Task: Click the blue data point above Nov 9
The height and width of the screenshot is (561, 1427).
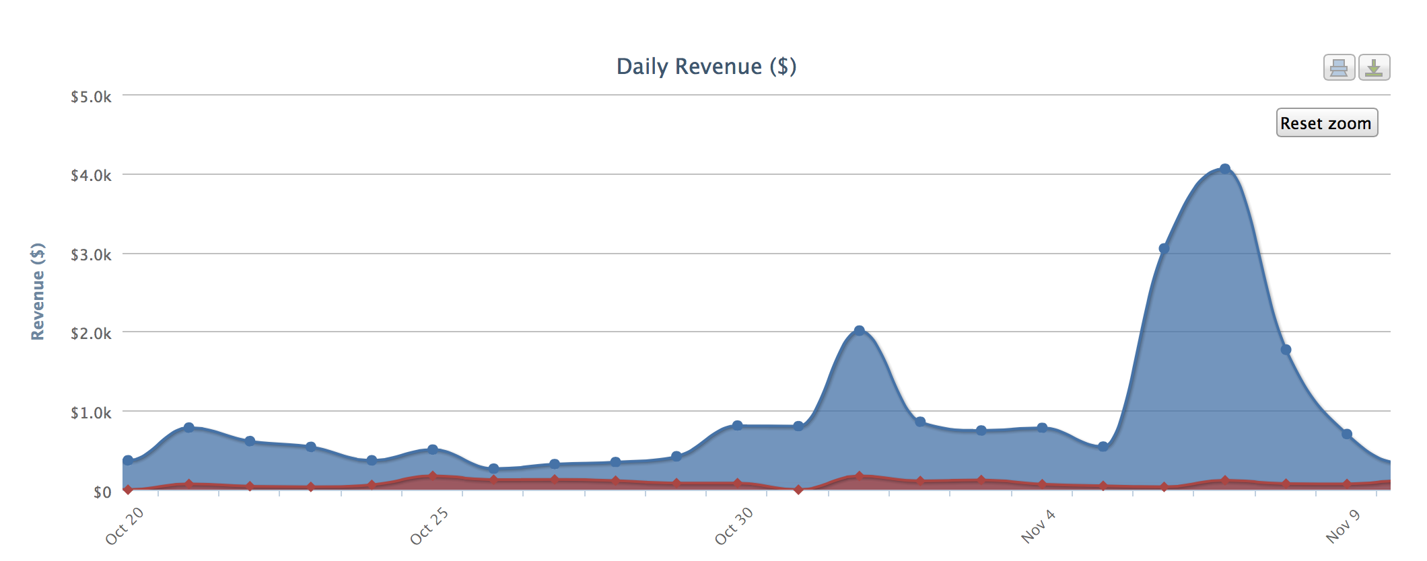Action: pyautogui.click(x=1347, y=434)
